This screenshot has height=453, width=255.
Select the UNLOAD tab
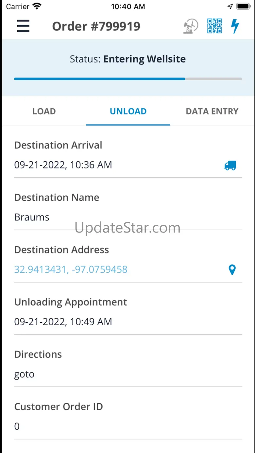click(128, 111)
